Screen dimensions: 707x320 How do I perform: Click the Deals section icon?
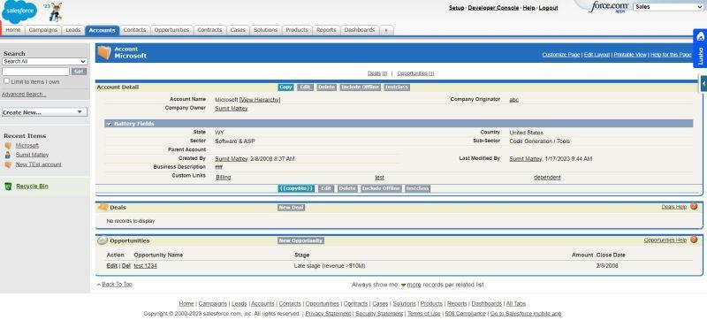tap(103, 208)
